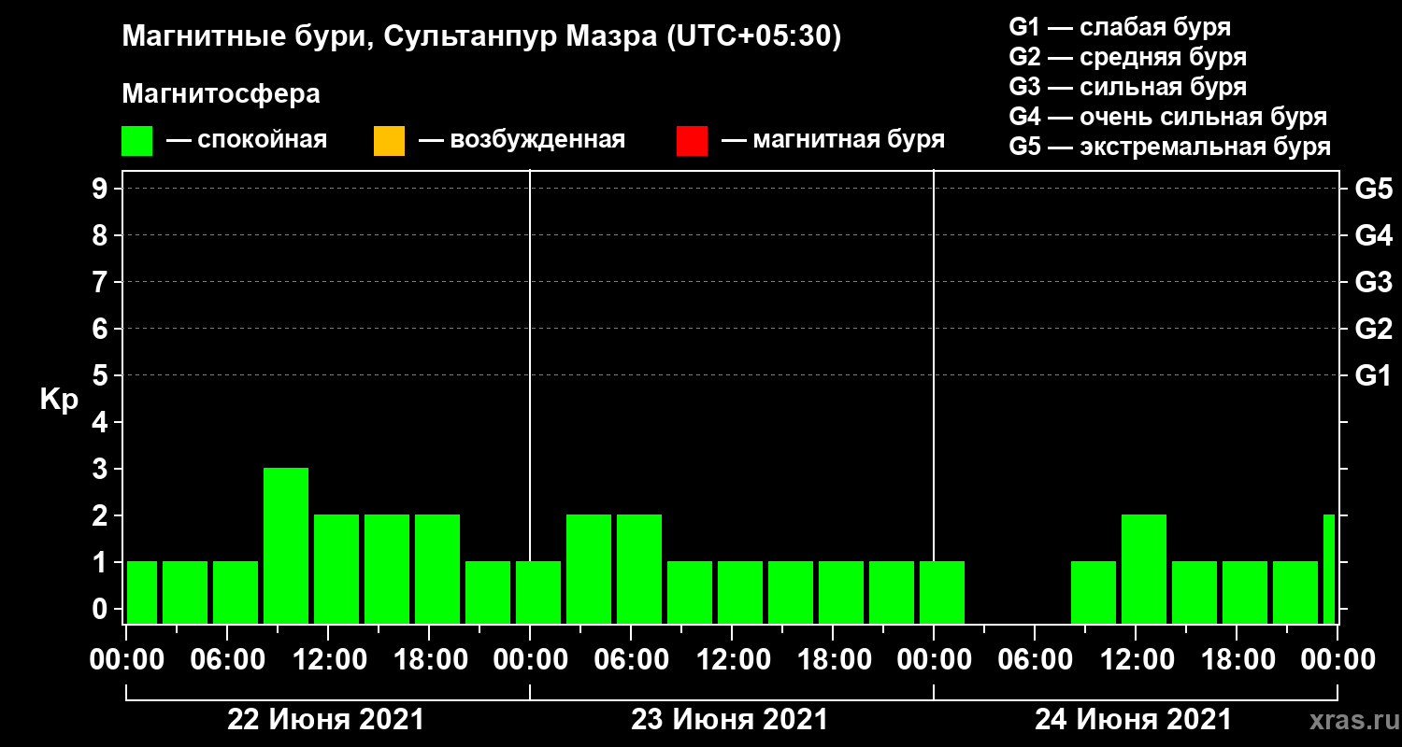Click '06:00' time label under 22 Июня

pyautogui.click(x=226, y=660)
